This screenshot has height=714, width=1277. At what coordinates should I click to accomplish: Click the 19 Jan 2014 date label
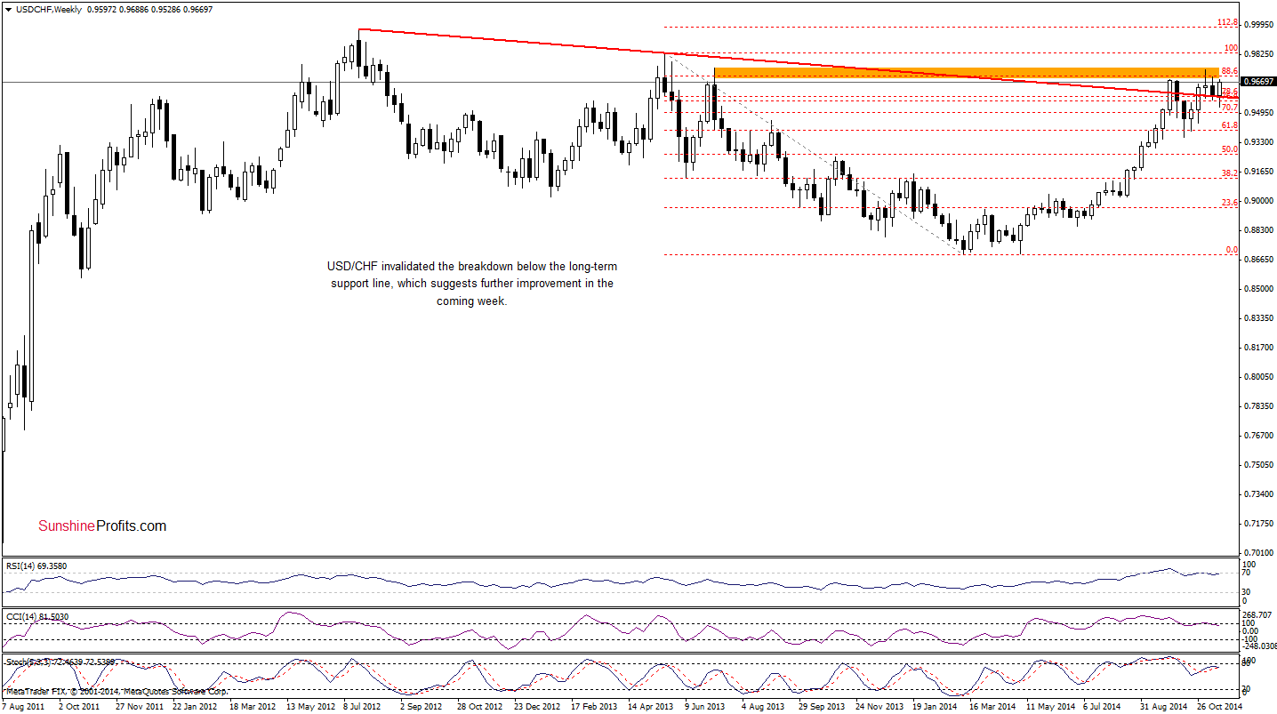pyautogui.click(x=936, y=707)
